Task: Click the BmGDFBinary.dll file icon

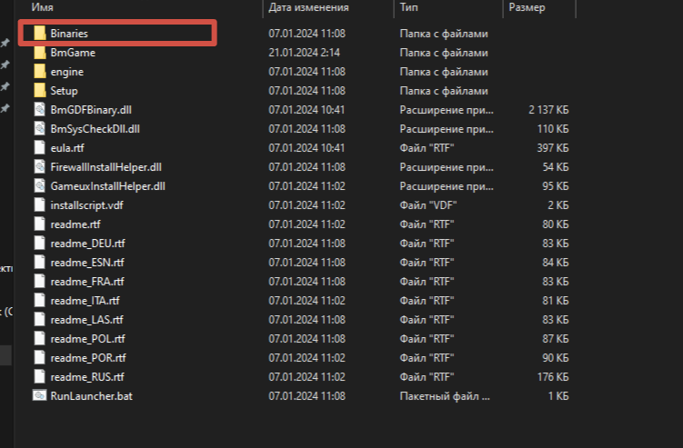Action: coord(39,110)
